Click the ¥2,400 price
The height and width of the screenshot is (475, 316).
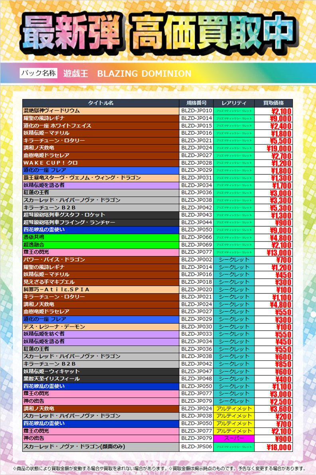pos(280,126)
